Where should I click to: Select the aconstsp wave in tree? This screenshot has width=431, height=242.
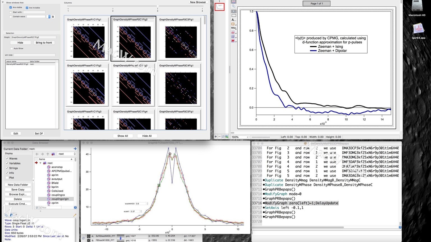pos(57,167)
